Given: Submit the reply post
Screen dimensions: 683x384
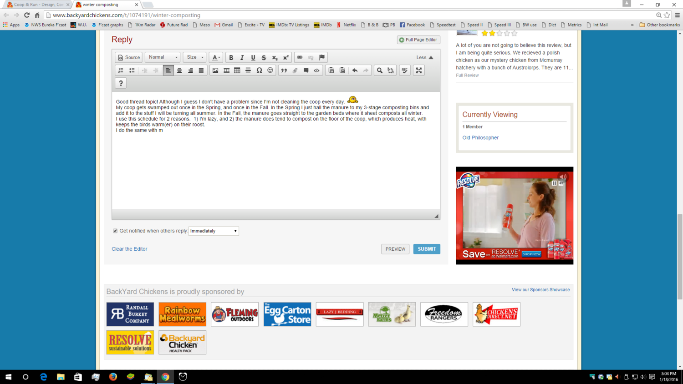Looking at the screenshot, I should coord(427,249).
